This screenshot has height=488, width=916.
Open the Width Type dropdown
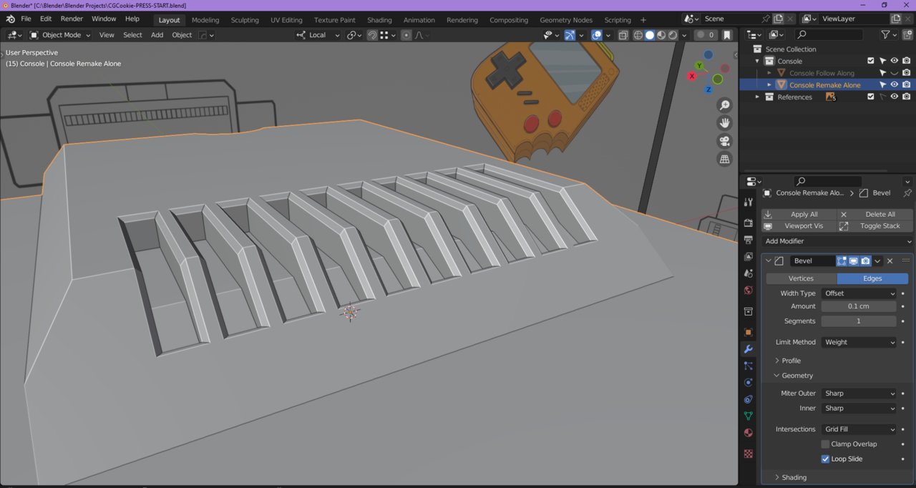point(859,293)
